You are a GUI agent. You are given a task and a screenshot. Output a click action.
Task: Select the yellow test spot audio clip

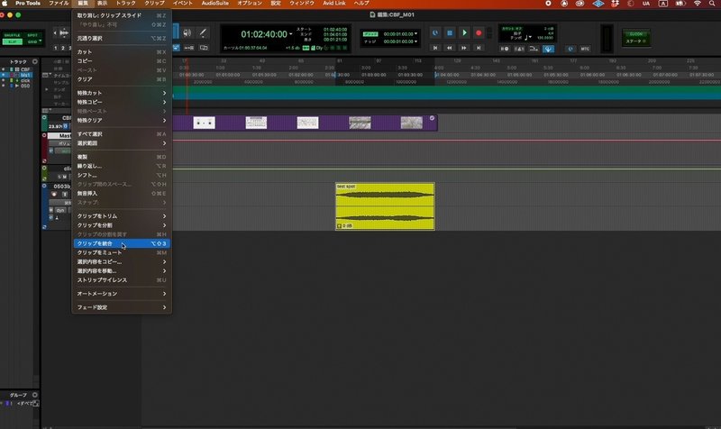(x=385, y=206)
